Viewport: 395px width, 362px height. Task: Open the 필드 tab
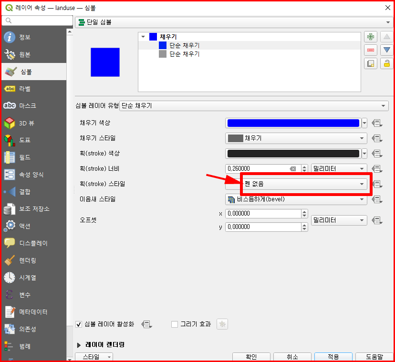point(34,157)
